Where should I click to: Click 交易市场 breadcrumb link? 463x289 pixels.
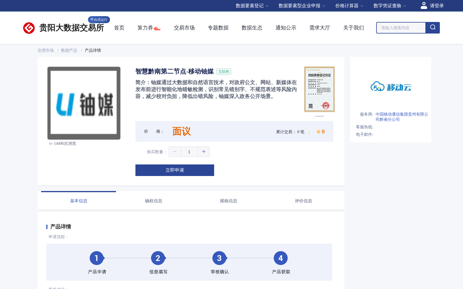(46, 50)
